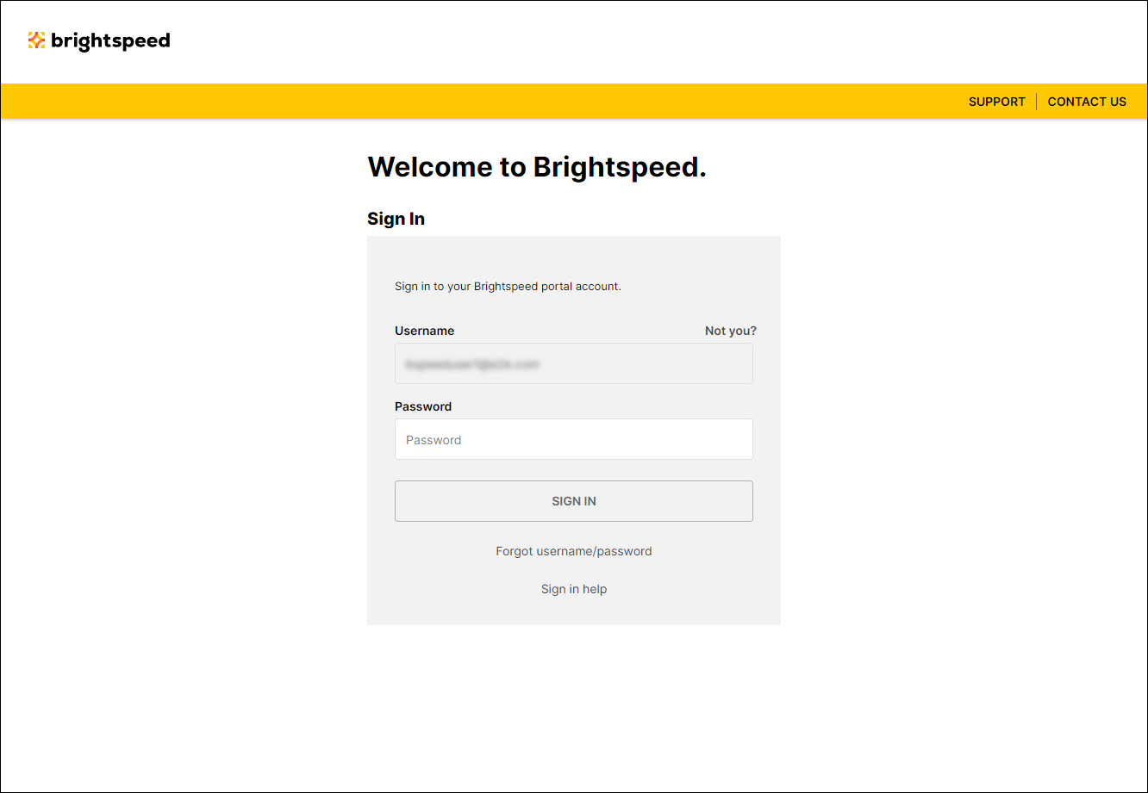Click the 'Not you?' link

pos(731,331)
